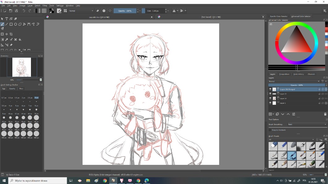Select the Text tool in toolbox
The height and width of the screenshot is (184, 328).
pyautogui.click(x=6, y=19)
